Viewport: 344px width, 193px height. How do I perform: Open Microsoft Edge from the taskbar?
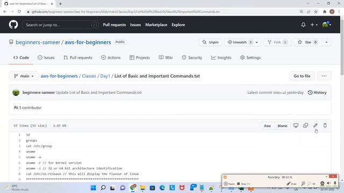pos(162,188)
